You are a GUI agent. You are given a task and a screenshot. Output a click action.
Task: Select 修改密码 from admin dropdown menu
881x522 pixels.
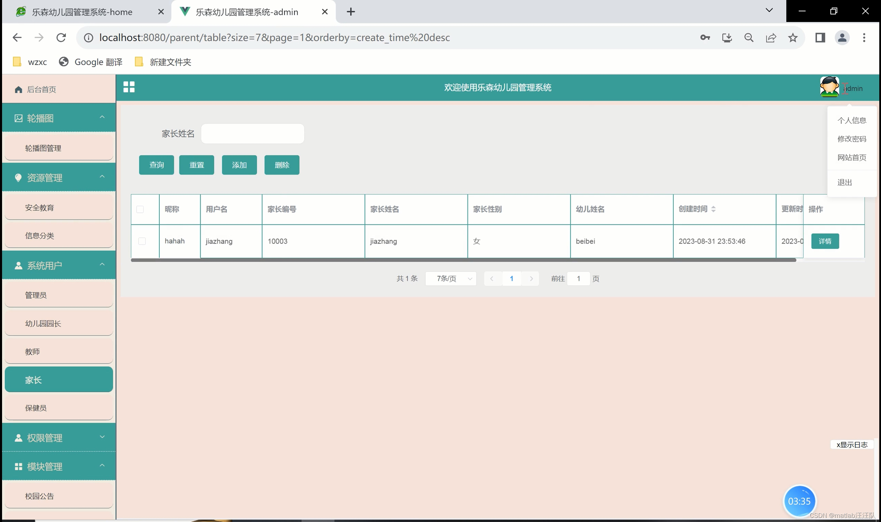click(x=851, y=139)
